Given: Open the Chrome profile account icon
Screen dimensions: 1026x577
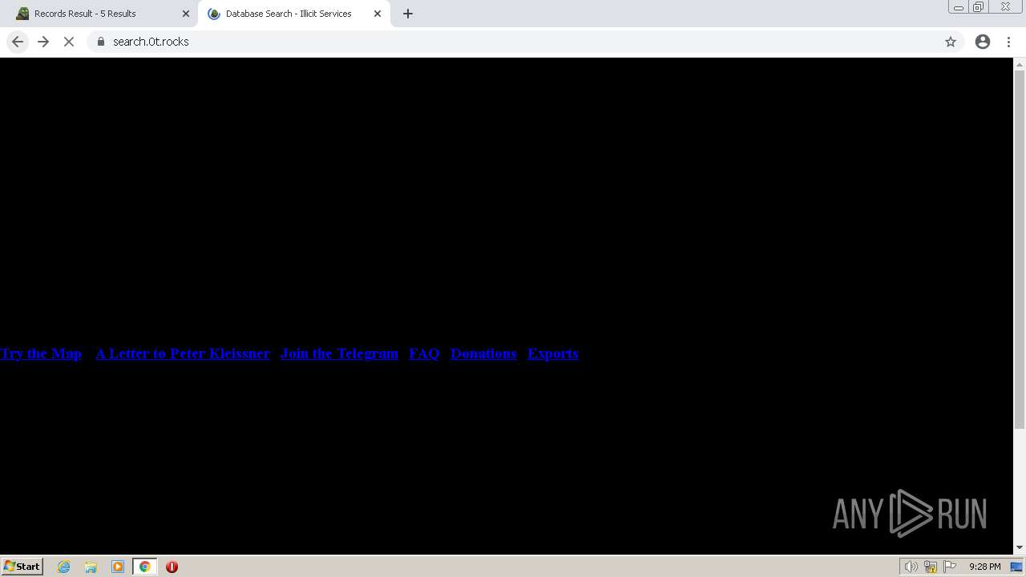Looking at the screenshot, I should [983, 42].
